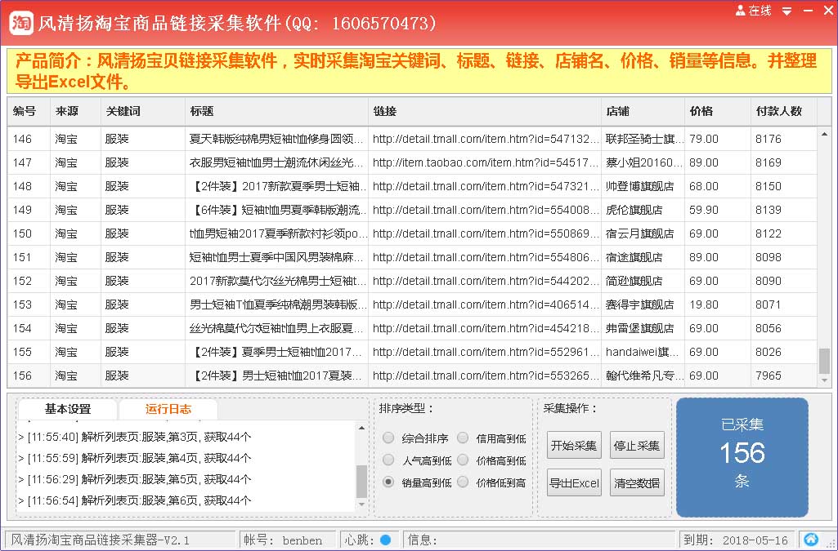Screen dimensions: 838x551
Task: Open the title bar dropdown menu arrow
Action: click(x=786, y=11)
